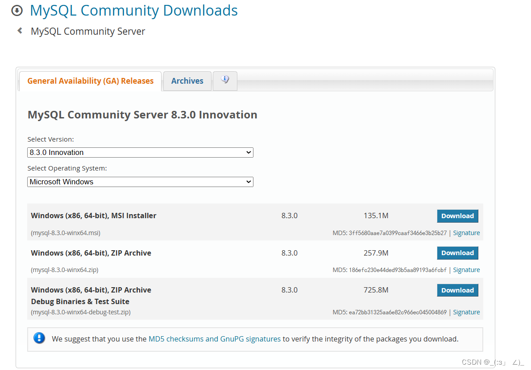Screen dimensions: 531x370
Task: Click the MD5 hash 186efc230e44ded93b5aa89193a6fcbf
Action: (398, 270)
